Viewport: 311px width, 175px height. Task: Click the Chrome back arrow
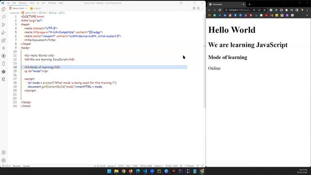(x=209, y=10)
